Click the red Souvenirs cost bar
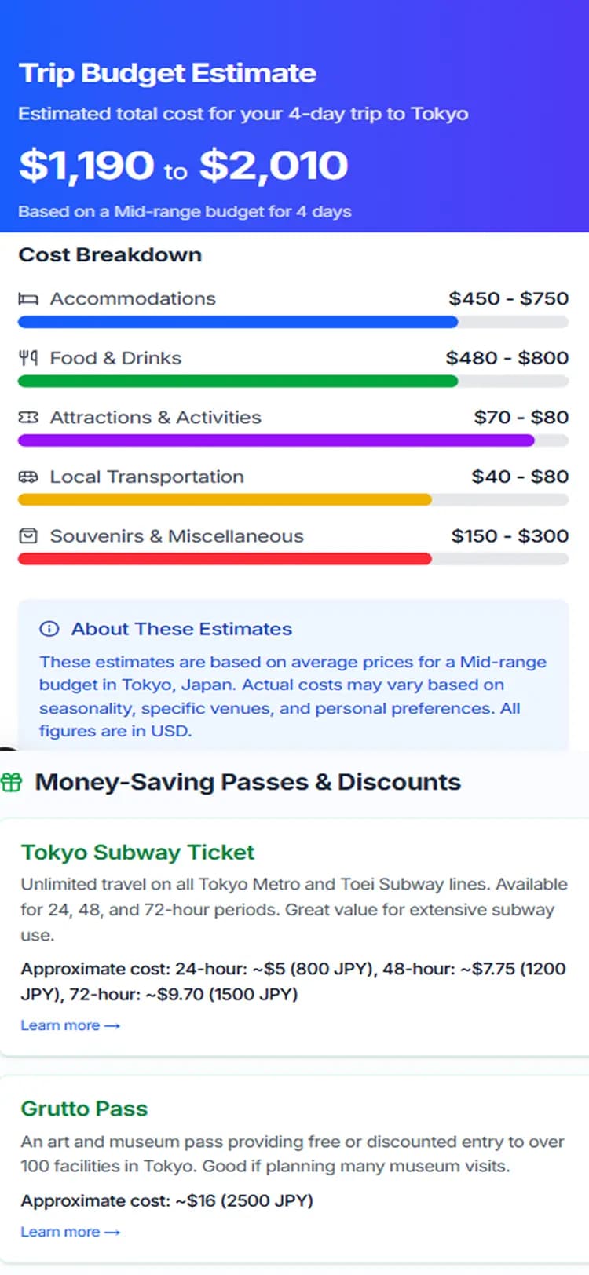Image resolution: width=589 pixels, height=1275 pixels. pos(225,559)
